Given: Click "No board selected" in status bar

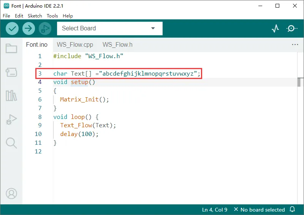Looking at the screenshot, I should [259, 210].
